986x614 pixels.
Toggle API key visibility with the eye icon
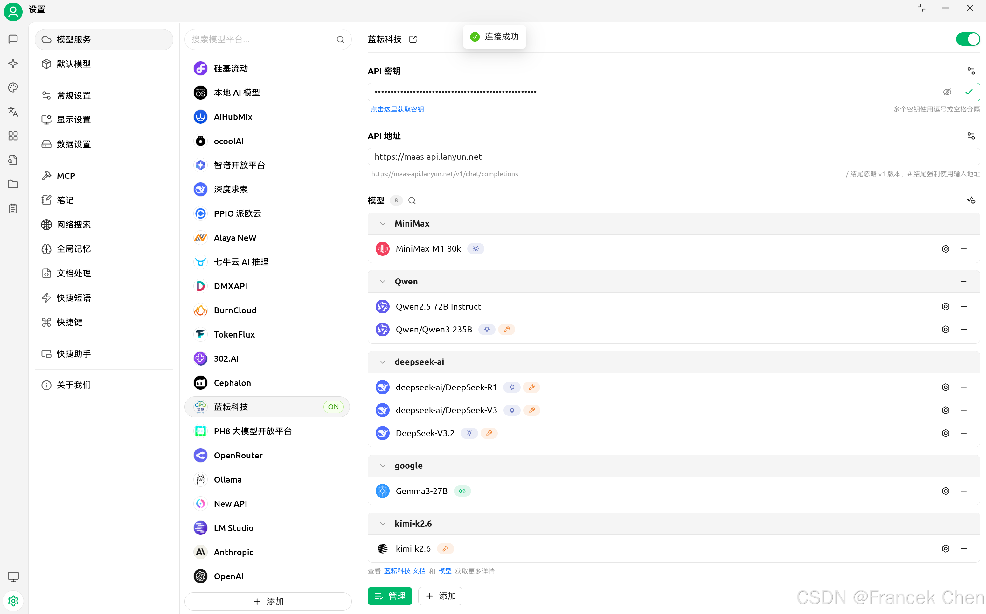tap(947, 92)
